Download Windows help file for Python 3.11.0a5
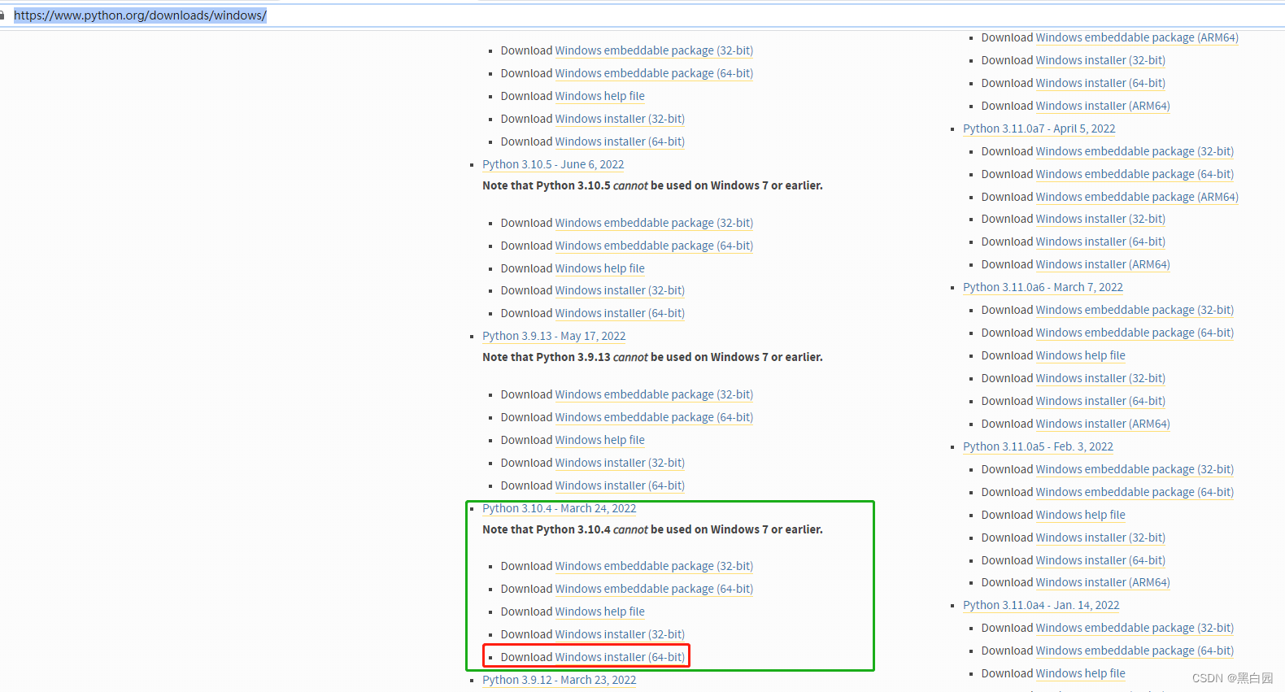Screen dimensions: 1285x692 point(1081,515)
